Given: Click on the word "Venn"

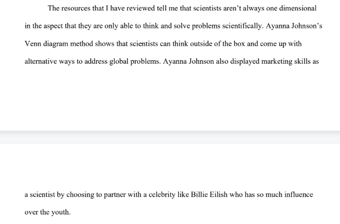Looking at the screenshot, I should [x=33, y=44].
